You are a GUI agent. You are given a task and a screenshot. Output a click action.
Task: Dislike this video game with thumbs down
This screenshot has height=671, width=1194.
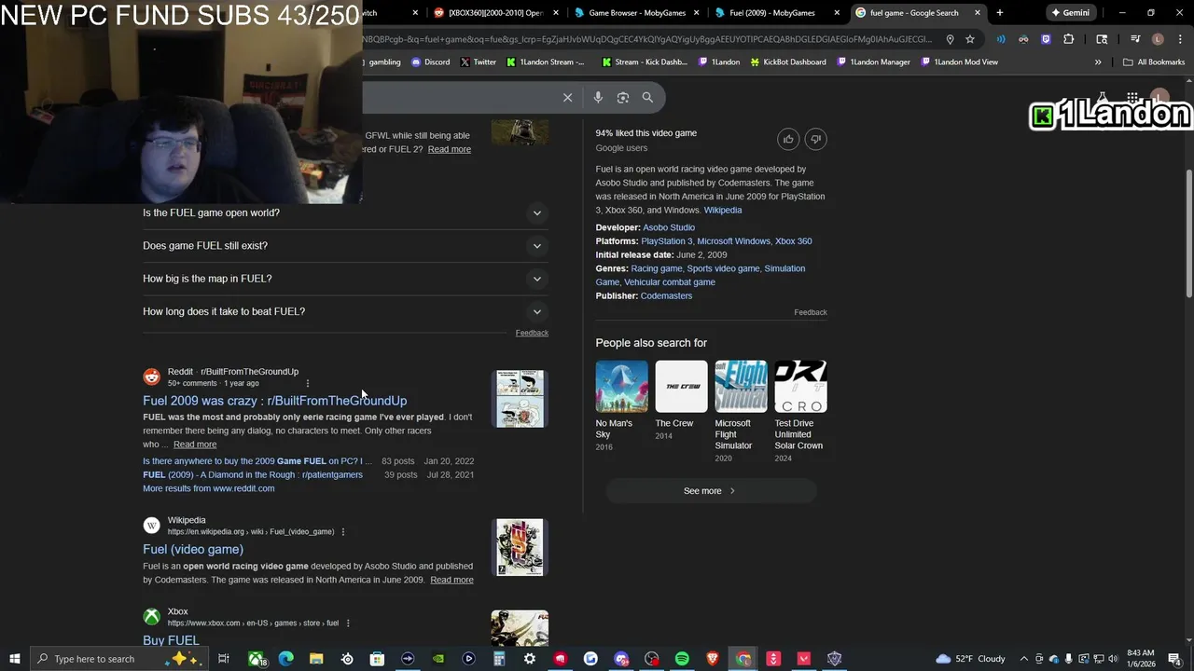tap(816, 139)
